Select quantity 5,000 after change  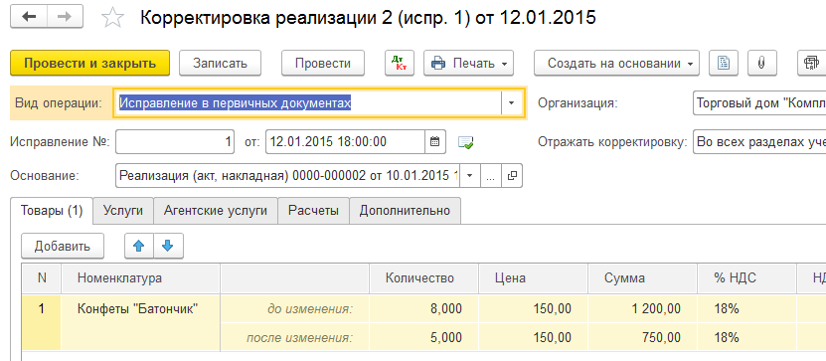[424, 337]
